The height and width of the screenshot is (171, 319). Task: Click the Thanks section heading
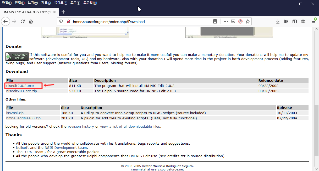(x=14, y=135)
